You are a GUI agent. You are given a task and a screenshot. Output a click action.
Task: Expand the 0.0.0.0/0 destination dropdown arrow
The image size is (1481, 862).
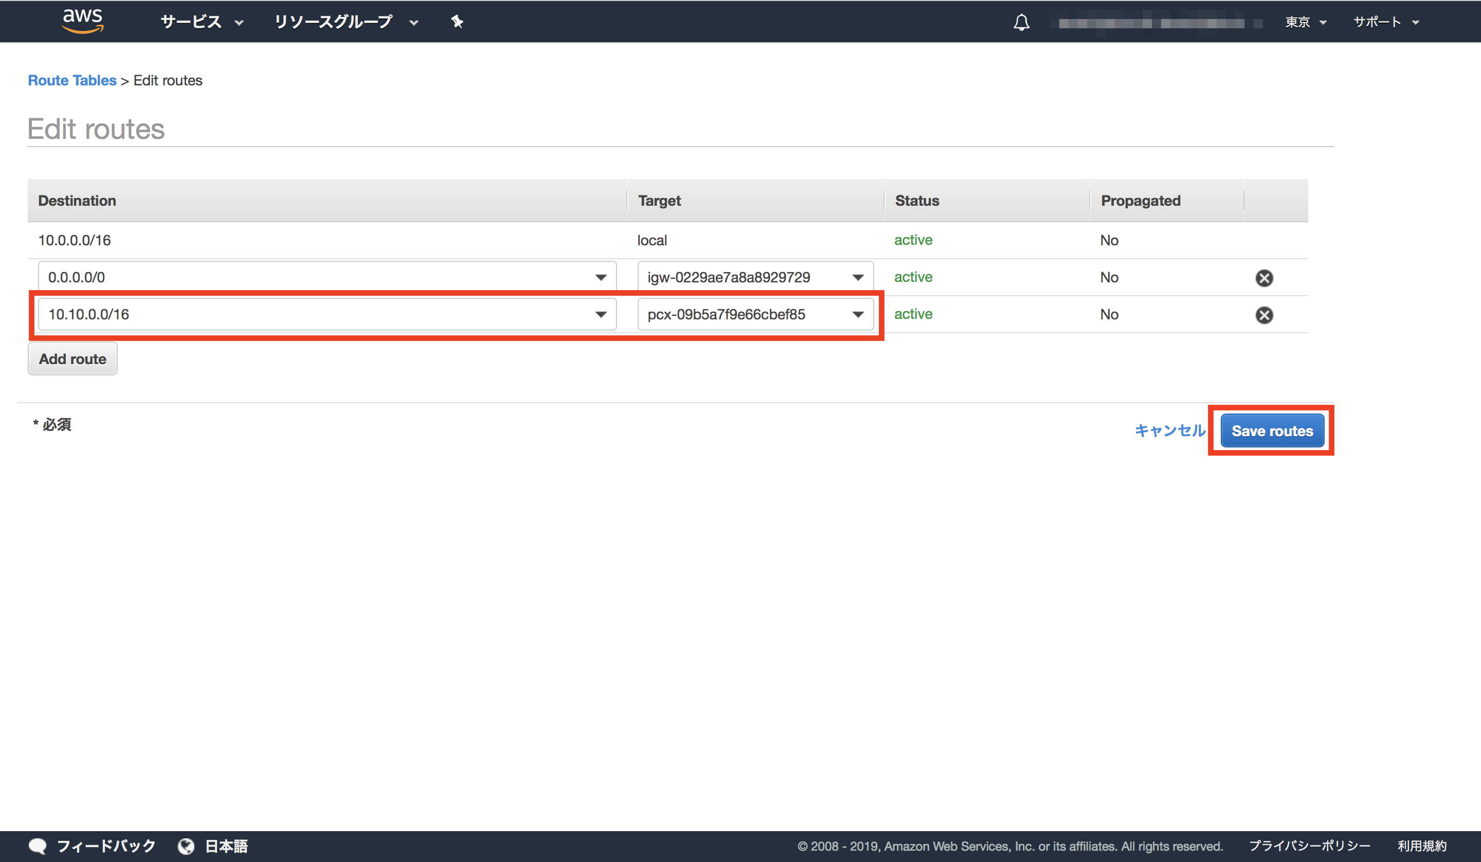click(x=600, y=278)
